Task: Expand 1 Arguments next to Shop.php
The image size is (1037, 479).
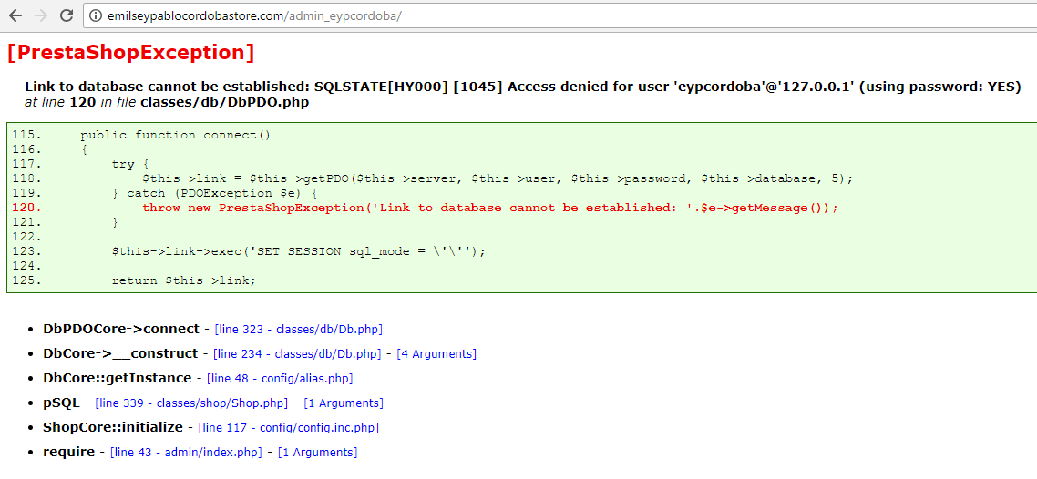Action: click(x=344, y=403)
